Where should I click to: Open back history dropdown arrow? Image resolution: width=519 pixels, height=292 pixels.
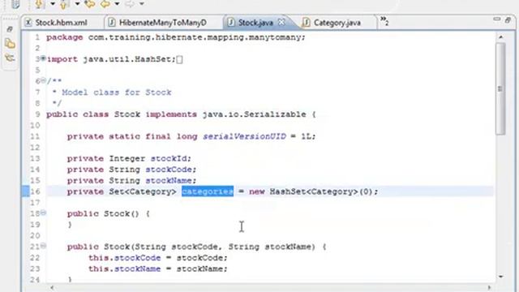(x=117, y=4)
